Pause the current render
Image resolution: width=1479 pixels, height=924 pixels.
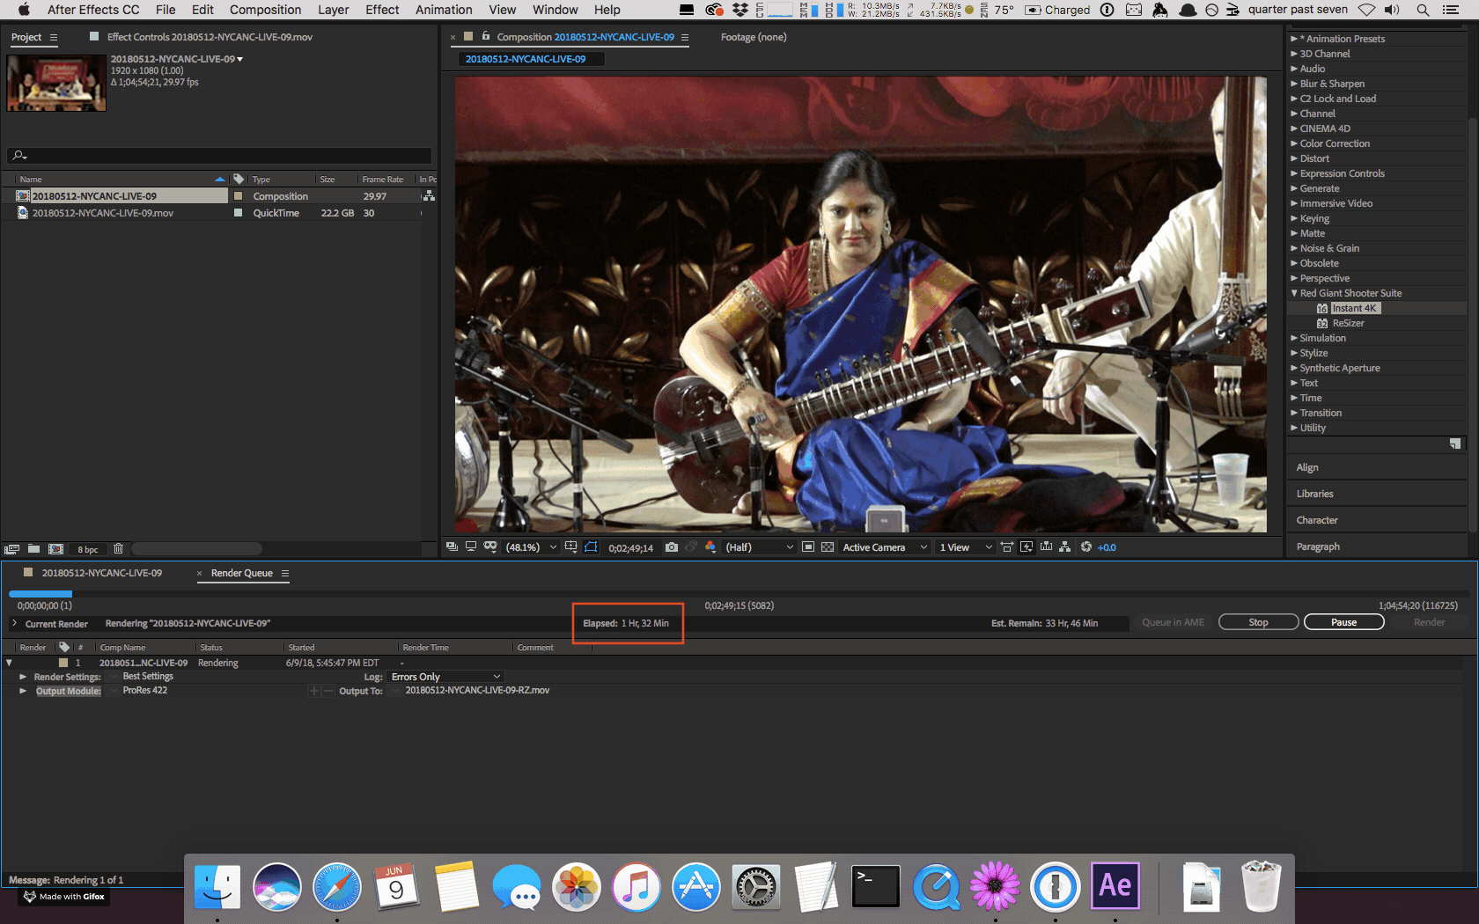point(1343,622)
